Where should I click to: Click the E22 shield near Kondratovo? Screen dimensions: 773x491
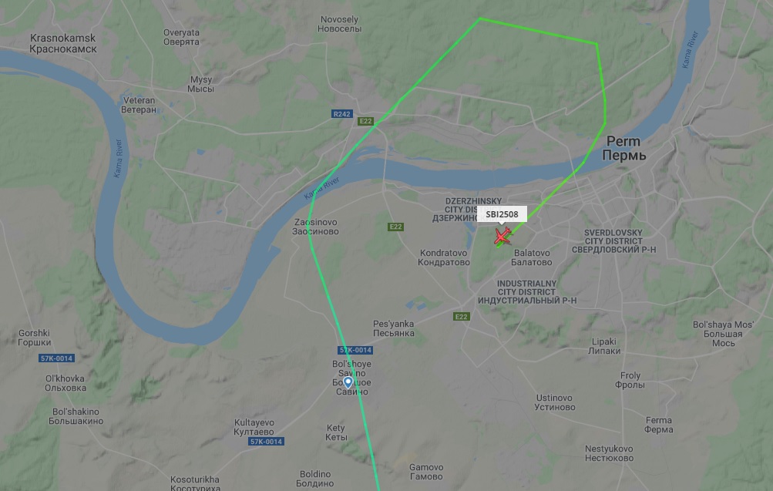(395, 227)
